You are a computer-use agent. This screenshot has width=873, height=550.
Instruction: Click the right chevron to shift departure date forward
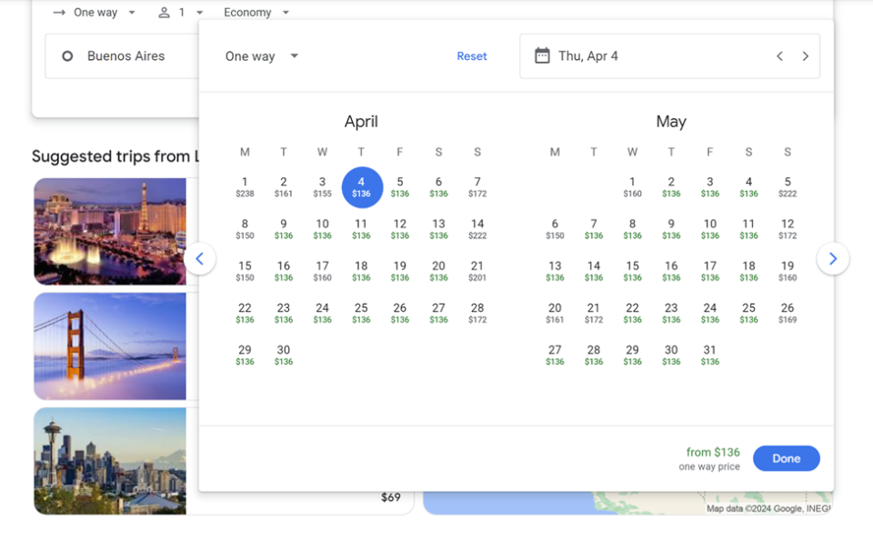point(806,55)
